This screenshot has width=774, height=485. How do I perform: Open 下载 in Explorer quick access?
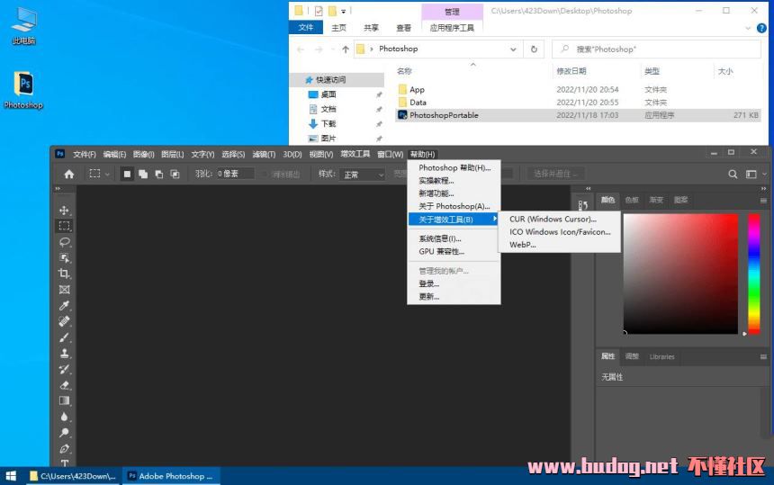(x=328, y=124)
